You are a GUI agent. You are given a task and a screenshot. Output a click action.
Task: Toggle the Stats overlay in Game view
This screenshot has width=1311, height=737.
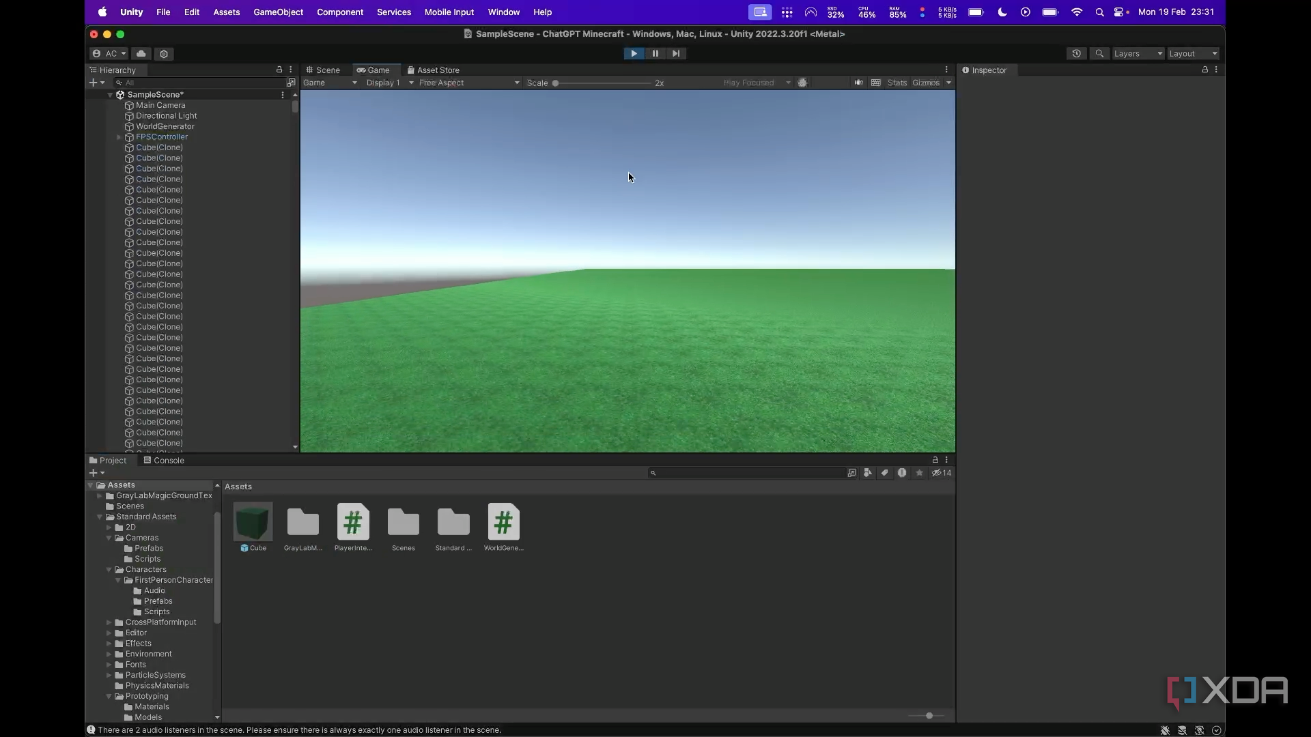(x=897, y=83)
